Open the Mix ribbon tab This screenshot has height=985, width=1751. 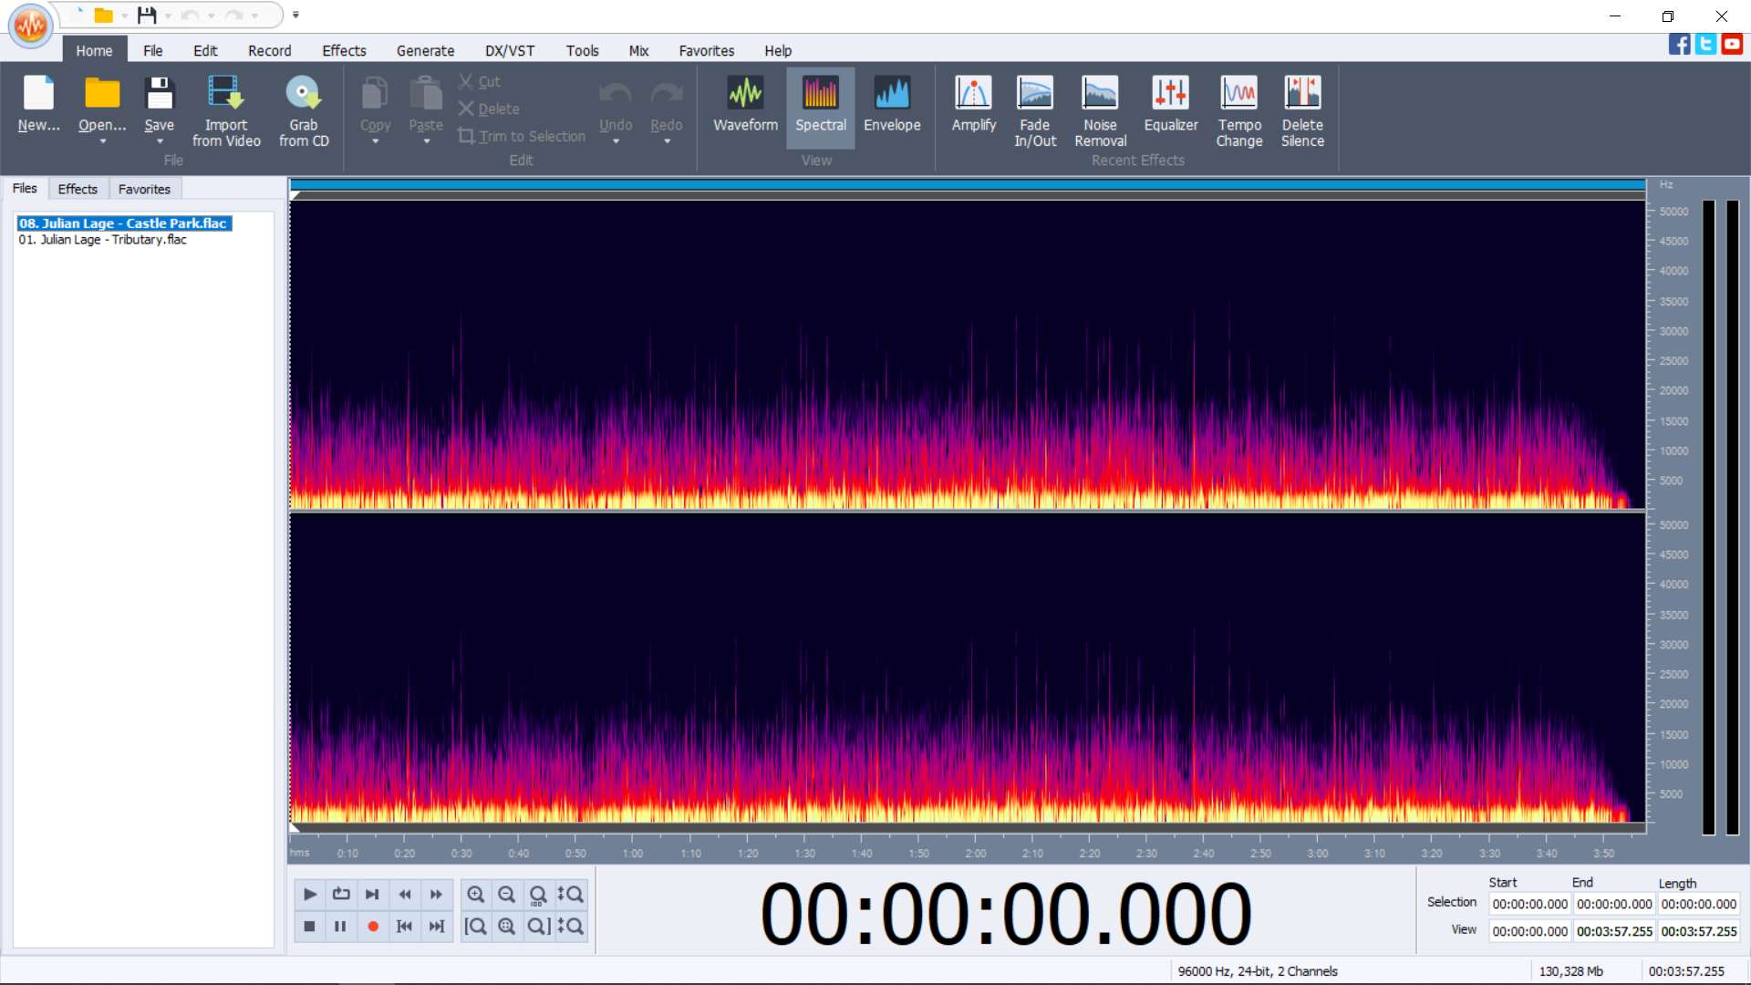pyautogui.click(x=638, y=51)
